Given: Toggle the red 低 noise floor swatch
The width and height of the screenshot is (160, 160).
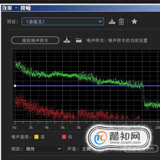Looking at the screenshot, I should click(64, 137).
